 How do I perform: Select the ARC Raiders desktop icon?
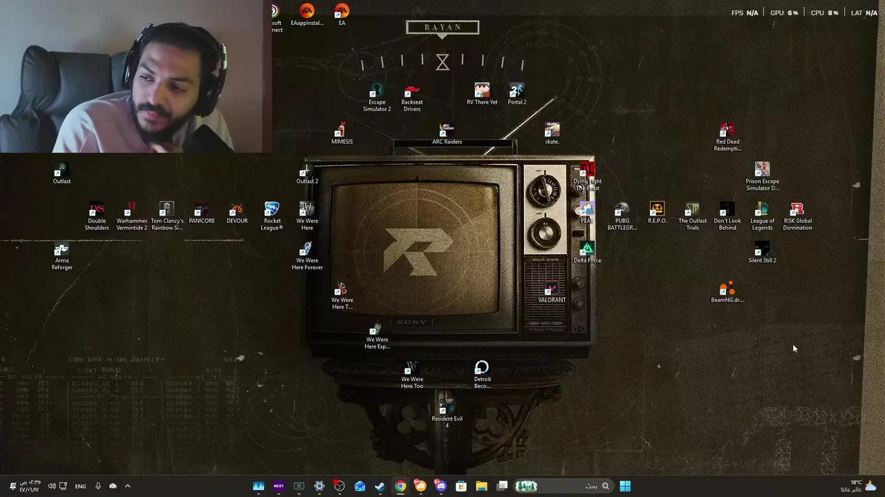tap(447, 134)
